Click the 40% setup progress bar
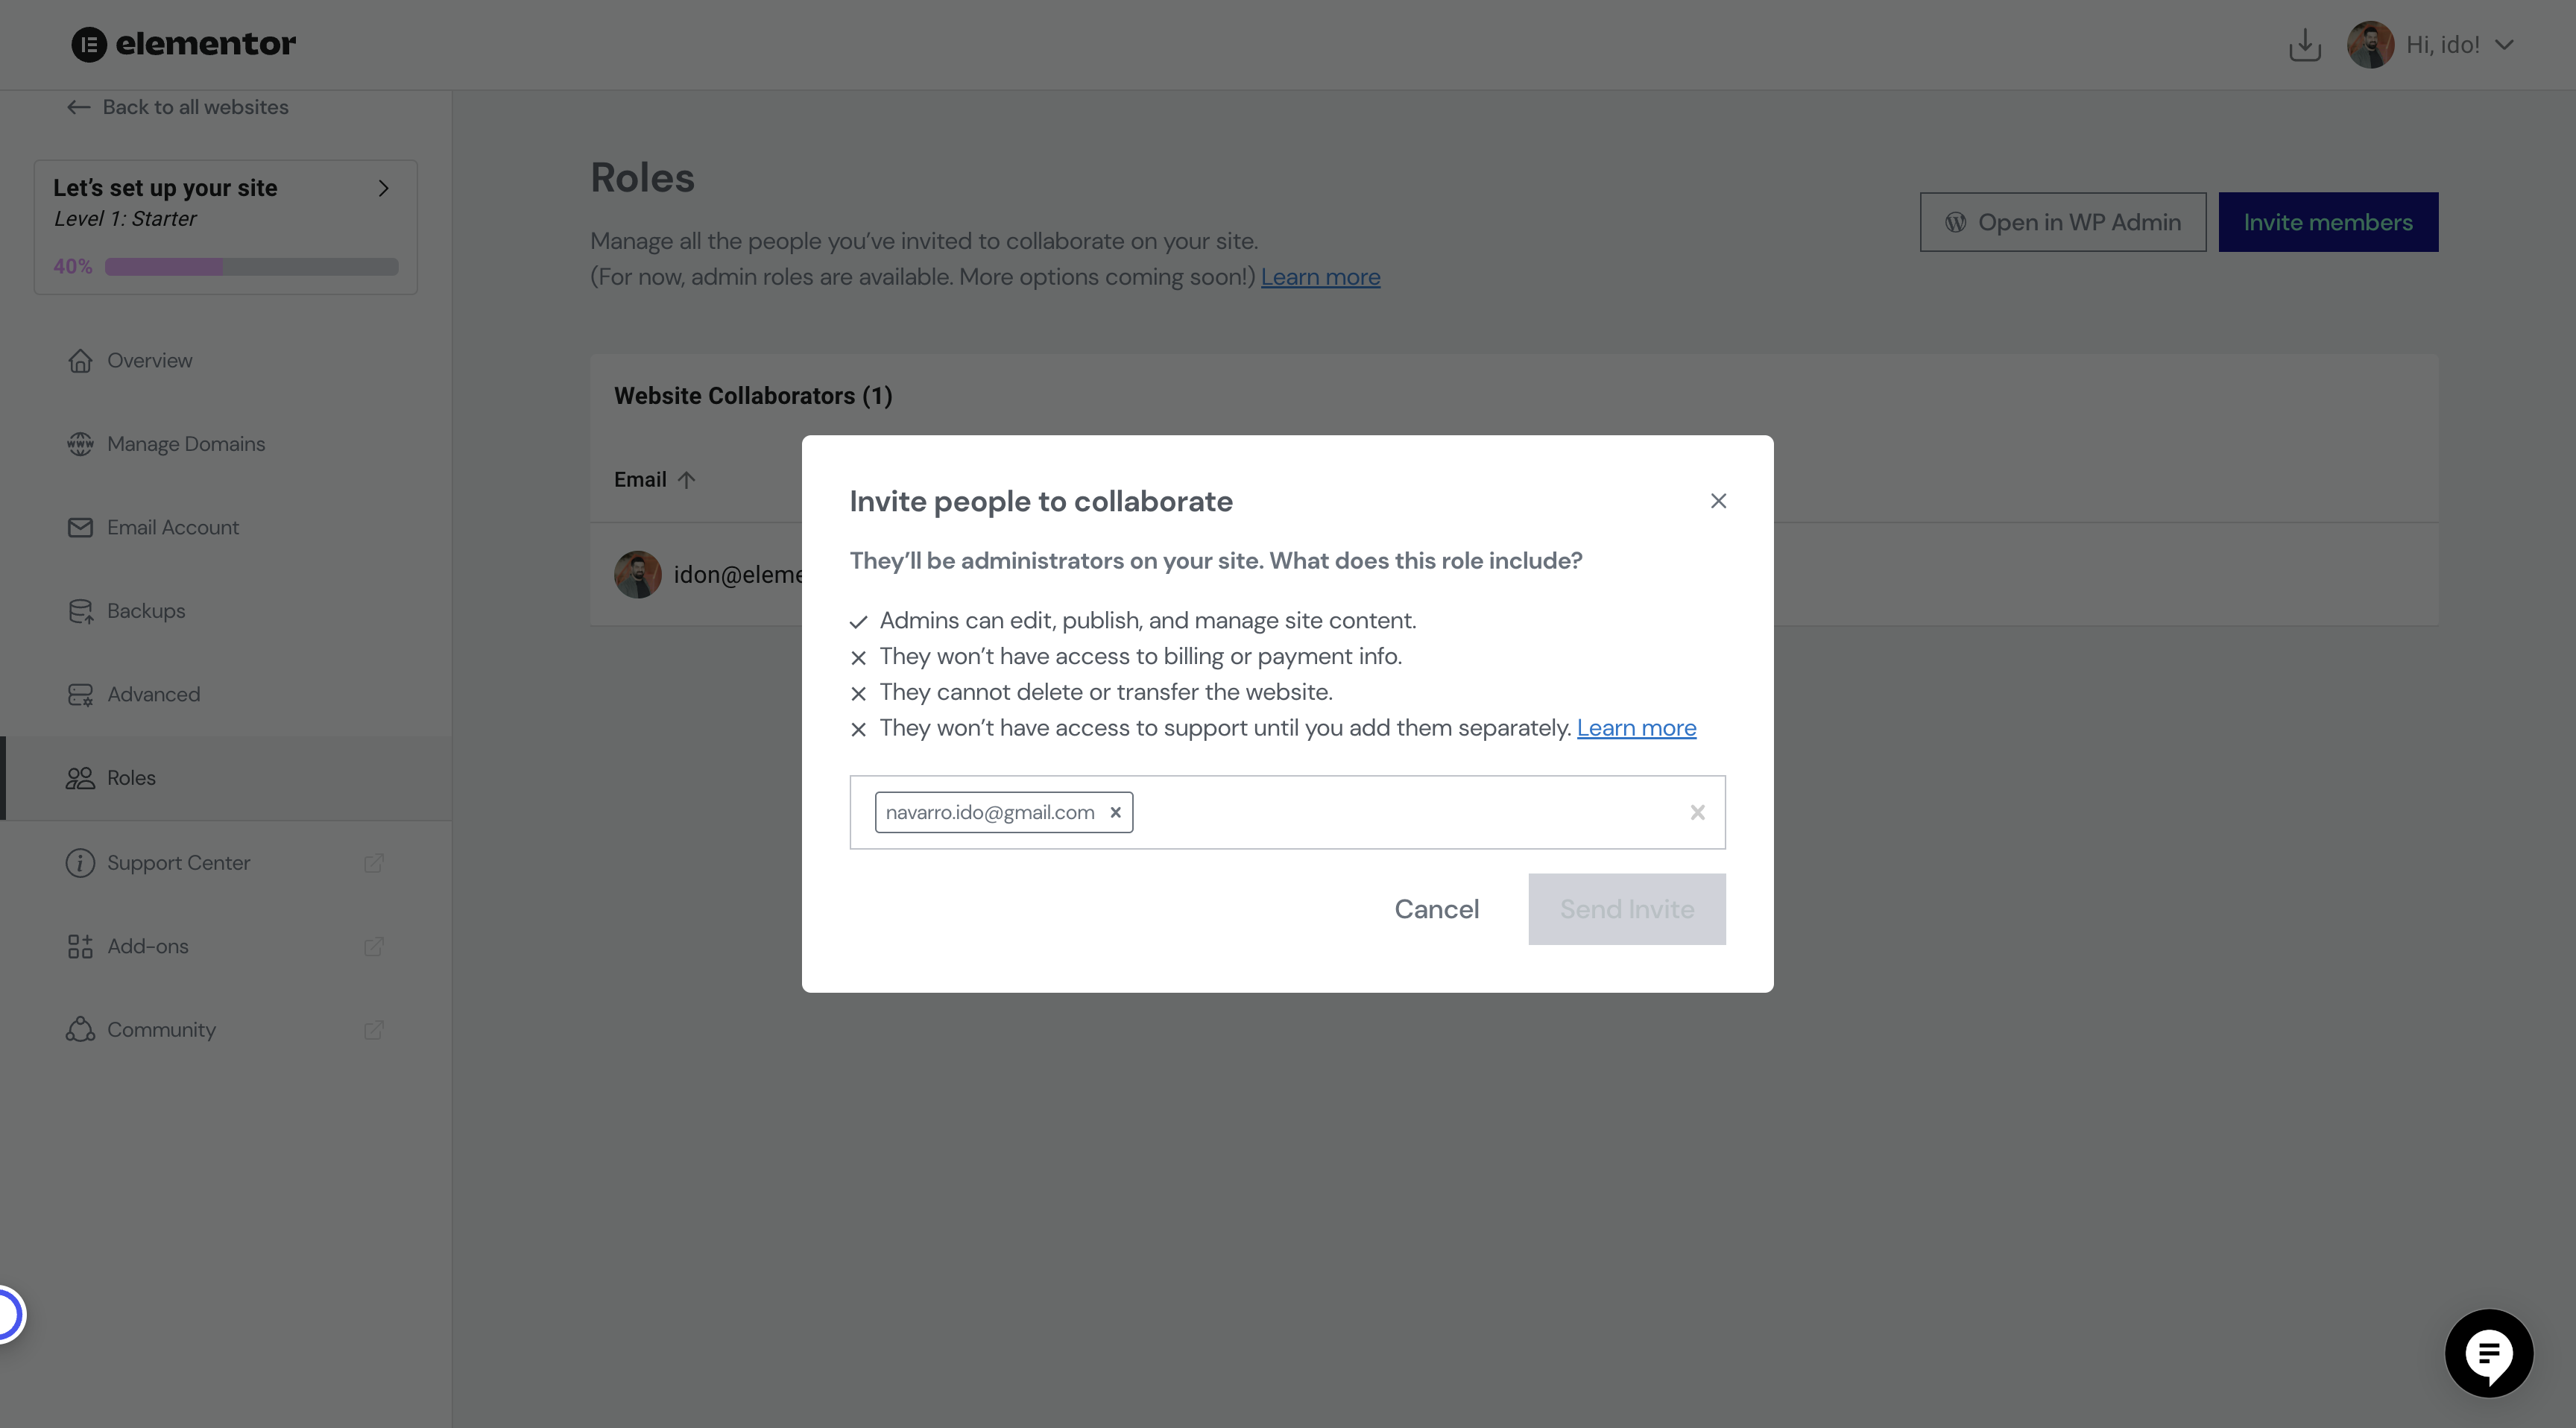The height and width of the screenshot is (1428, 2576). pyautogui.click(x=251, y=266)
